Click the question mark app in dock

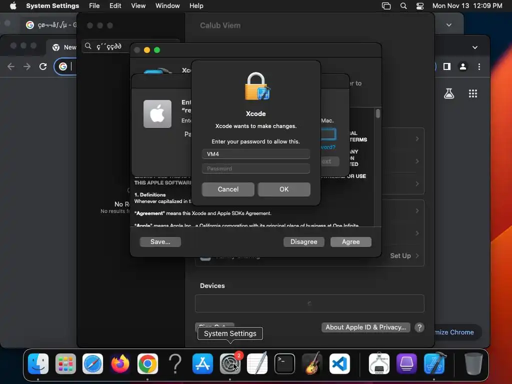click(x=175, y=363)
